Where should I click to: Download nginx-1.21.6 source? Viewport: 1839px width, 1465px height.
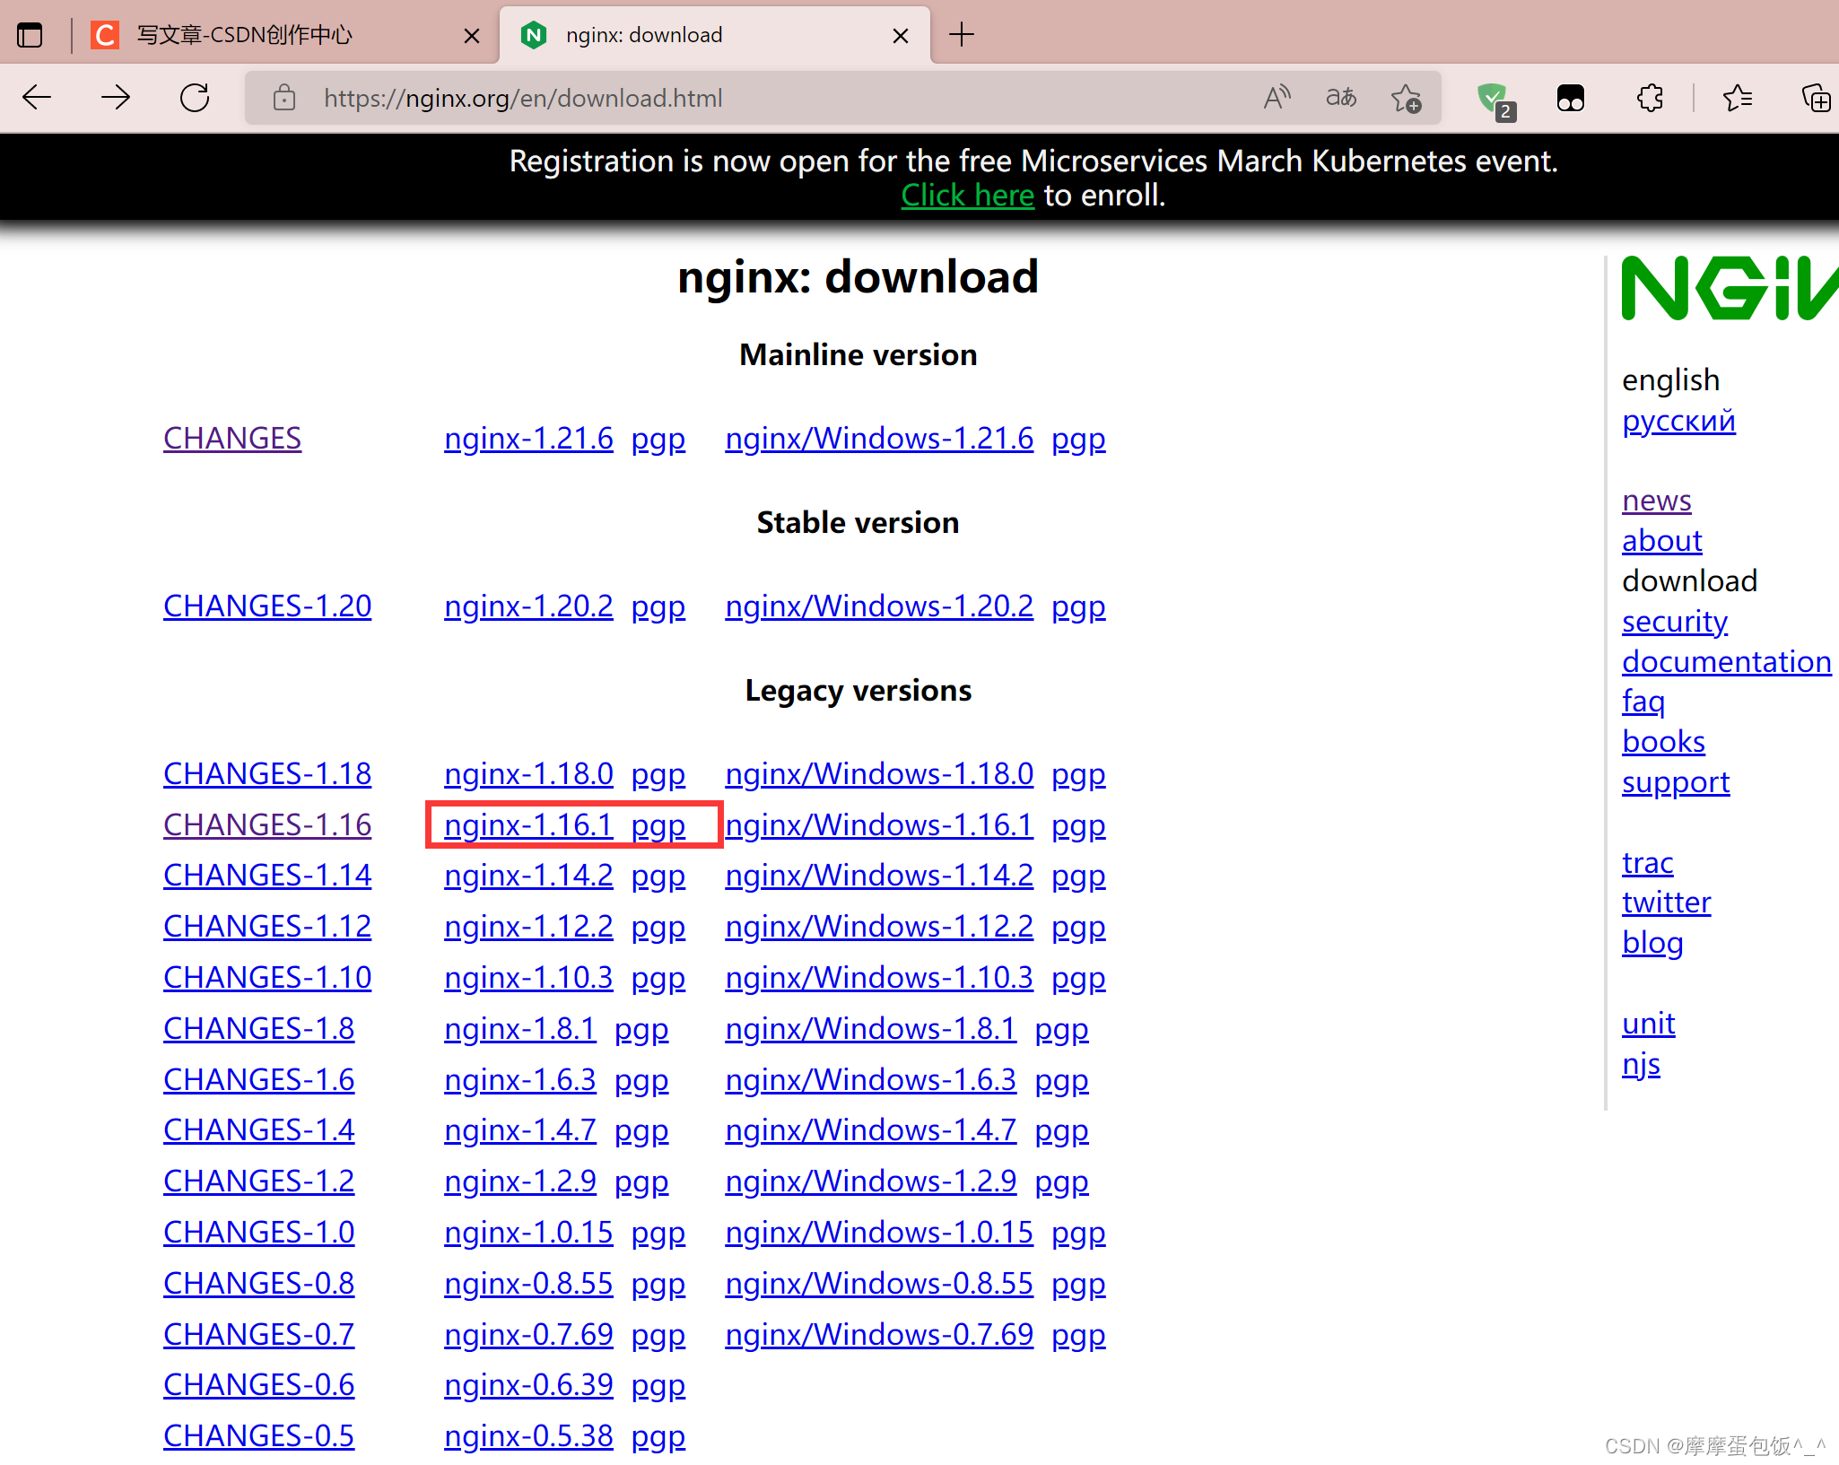(528, 438)
